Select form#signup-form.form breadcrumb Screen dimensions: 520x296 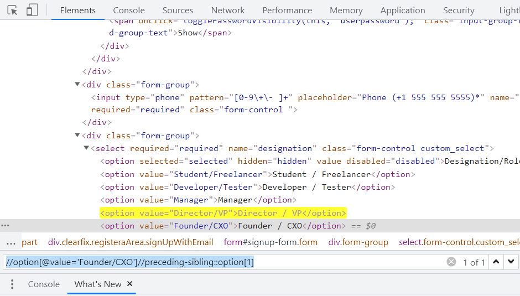pos(271,242)
